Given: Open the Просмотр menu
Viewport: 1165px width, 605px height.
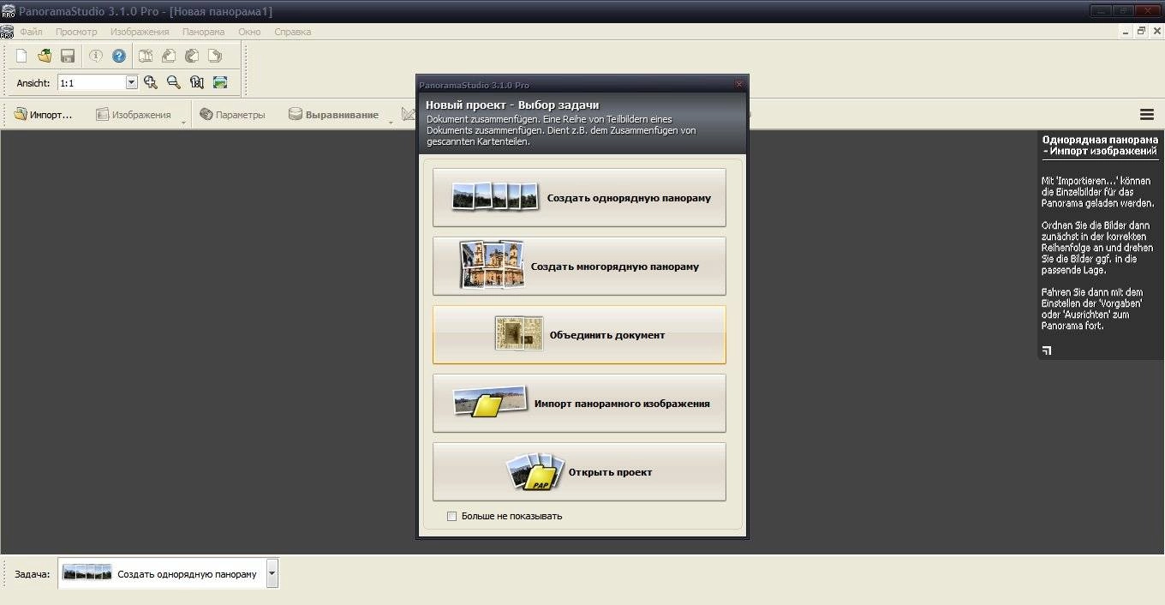Looking at the screenshot, I should [x=76, y=32].
